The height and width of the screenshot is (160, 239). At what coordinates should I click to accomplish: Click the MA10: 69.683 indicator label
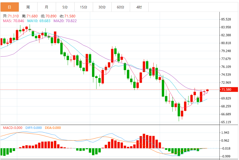[39, 21]
